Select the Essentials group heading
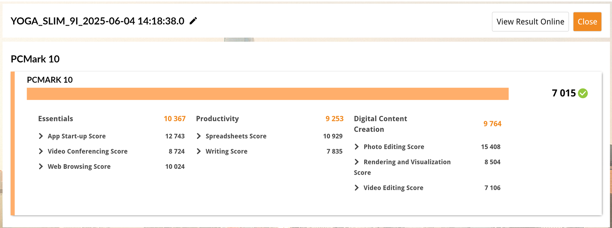Screen dimensions: 612x228 [56, 119]
